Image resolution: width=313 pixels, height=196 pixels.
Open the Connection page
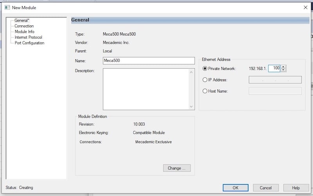pyautogui.click(x=24, y=26)
